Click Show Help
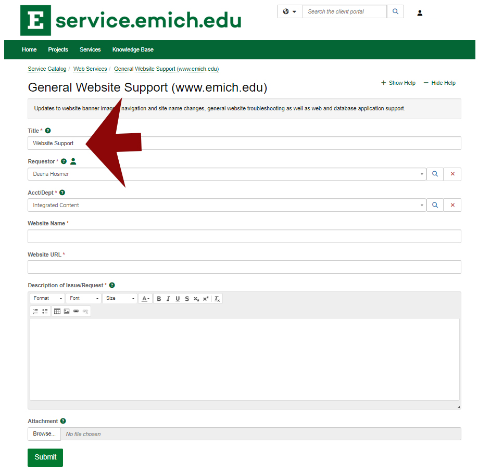 click(398, 83)
